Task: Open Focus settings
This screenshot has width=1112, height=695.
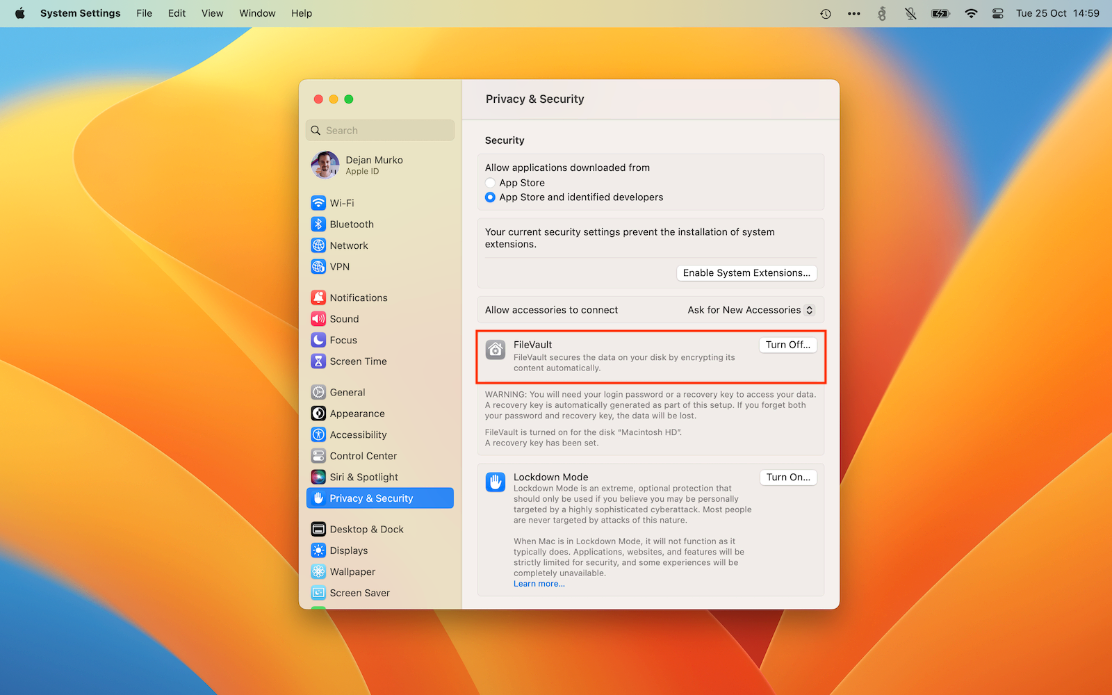Action: 342,340
